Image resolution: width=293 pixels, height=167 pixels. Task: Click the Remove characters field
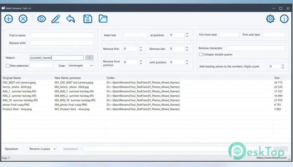tap(256, 48)
